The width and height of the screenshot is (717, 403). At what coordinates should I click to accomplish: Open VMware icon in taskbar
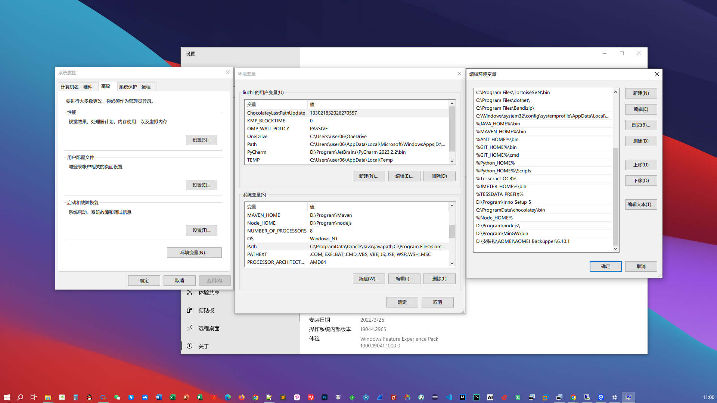point(545,397)
